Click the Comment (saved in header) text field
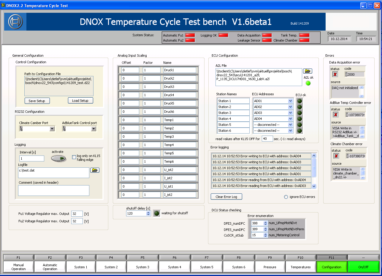 click(x=54, y=191)
